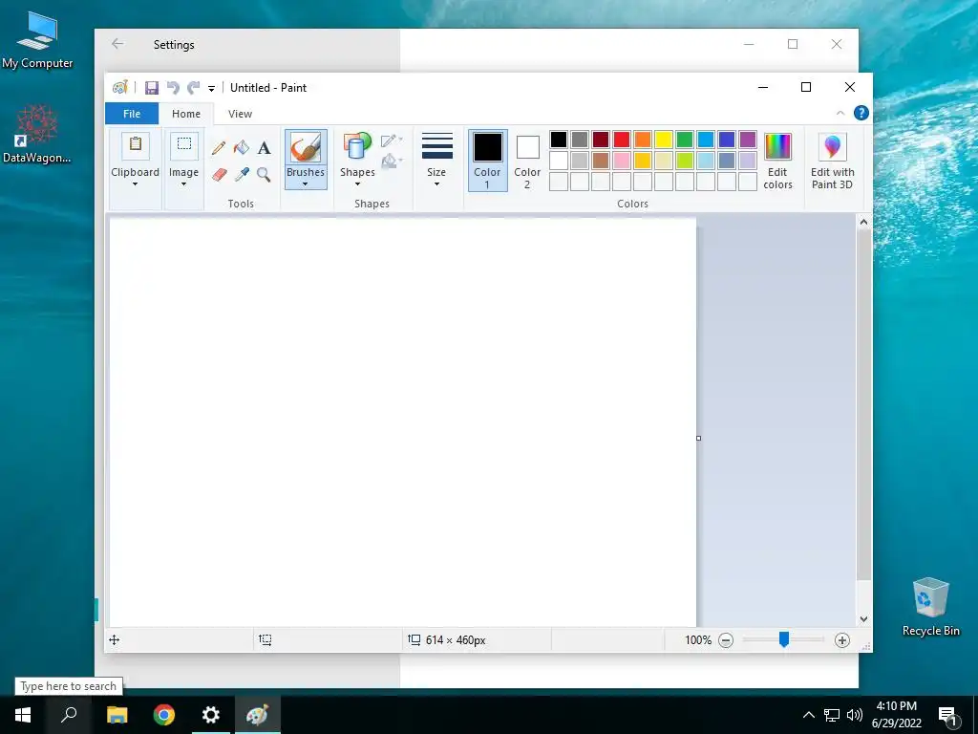Select the Eraser tool

coord(219,174)
